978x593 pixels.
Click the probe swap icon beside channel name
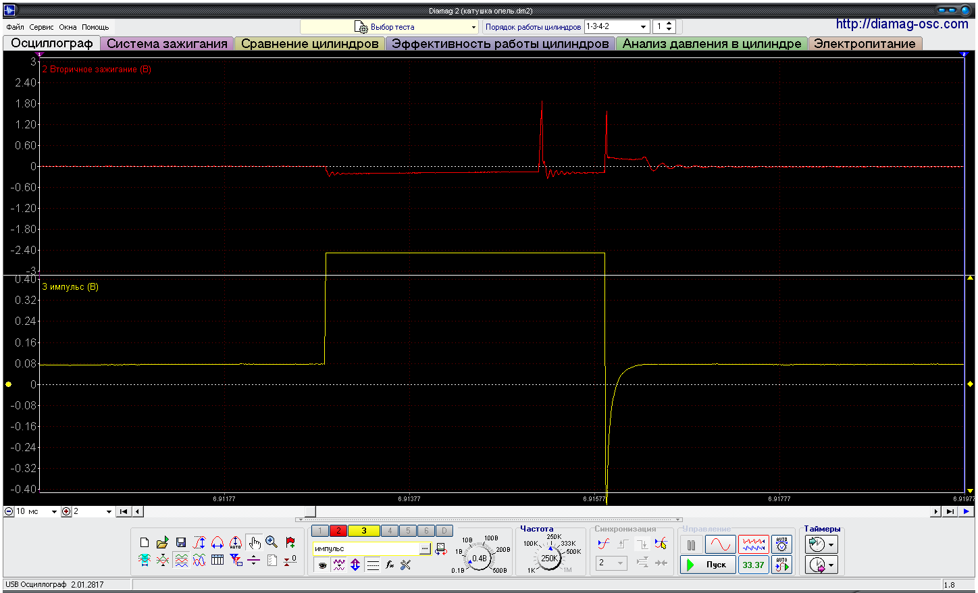pyautogui.click(x=441, y=549)
